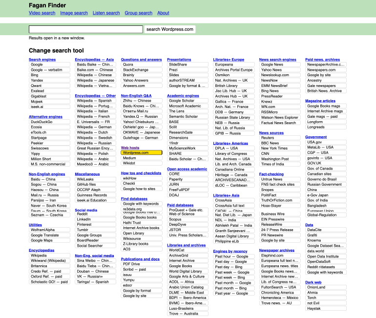This screenshot has width=376, height=318.
Task: Select Reuters news source
Action: click(280, 138)
